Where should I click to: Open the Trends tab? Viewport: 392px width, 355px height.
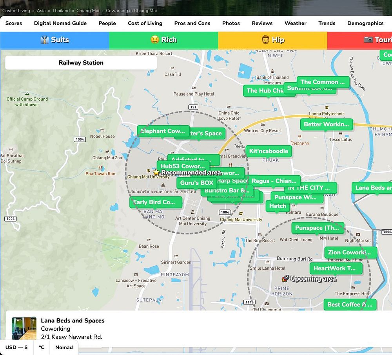[x=327, y=23]
